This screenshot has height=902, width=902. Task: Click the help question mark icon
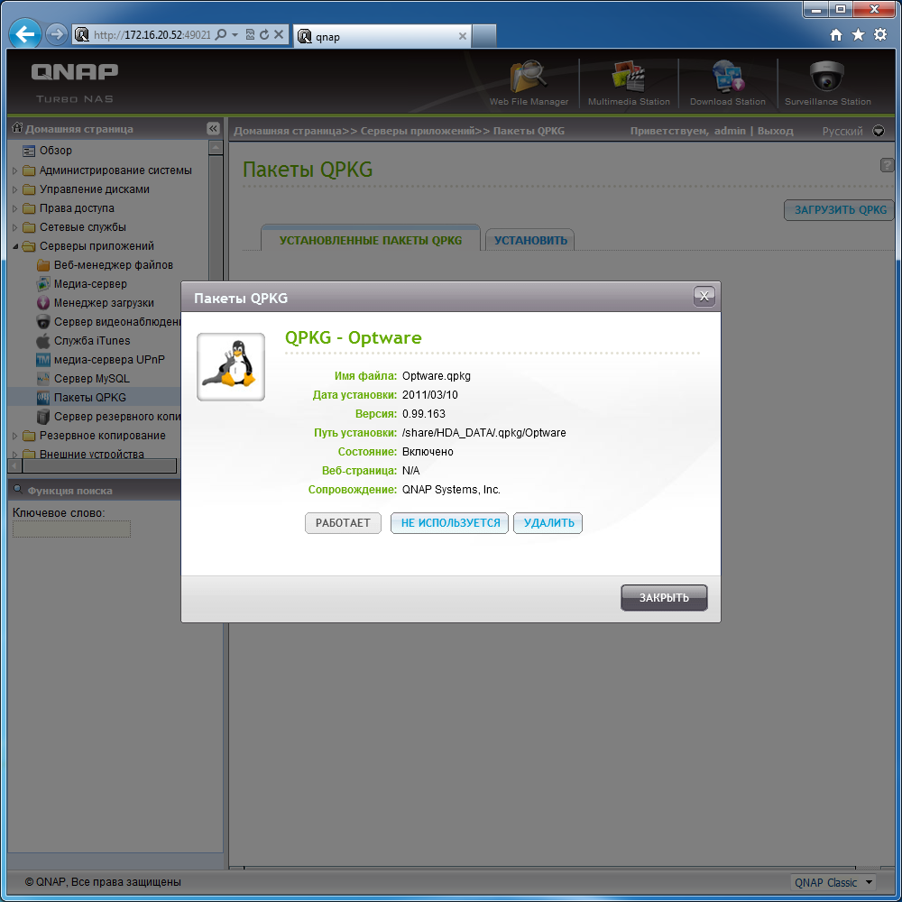(x=887, y=165)
